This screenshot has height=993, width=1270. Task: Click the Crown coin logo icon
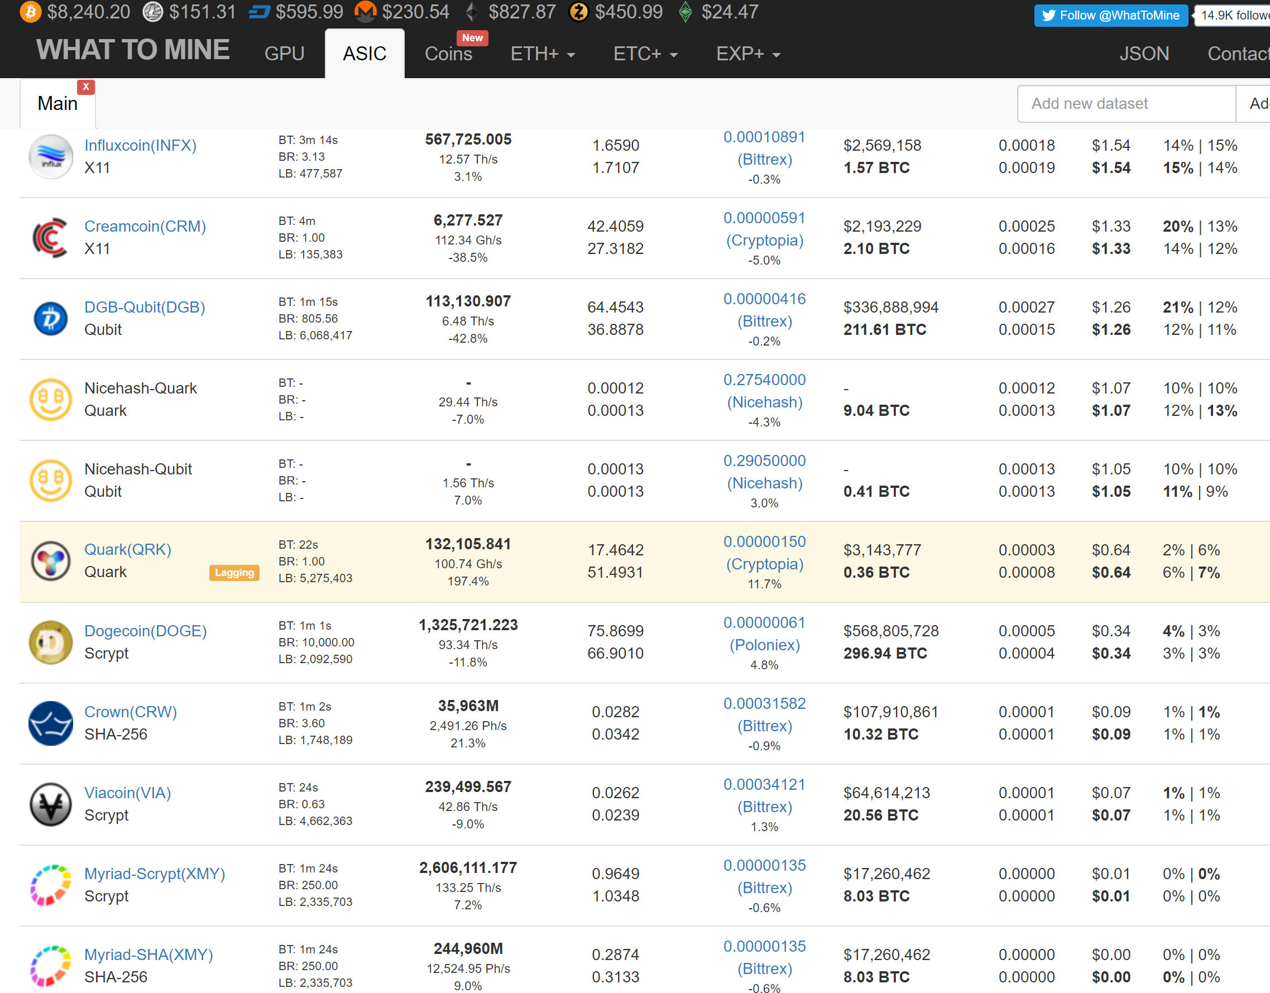51,723
